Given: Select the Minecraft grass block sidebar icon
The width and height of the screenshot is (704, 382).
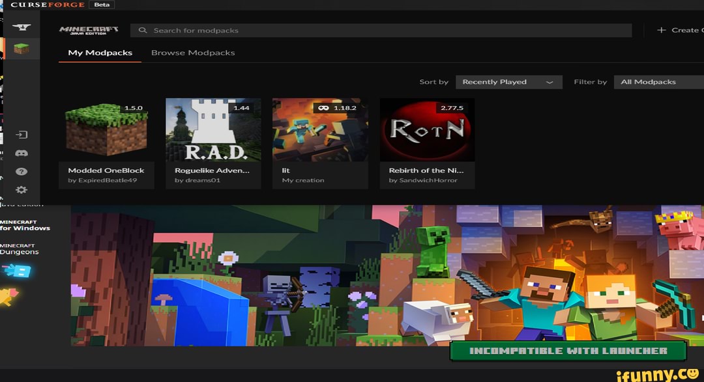Looking at the screenshot, I should 23,48.
